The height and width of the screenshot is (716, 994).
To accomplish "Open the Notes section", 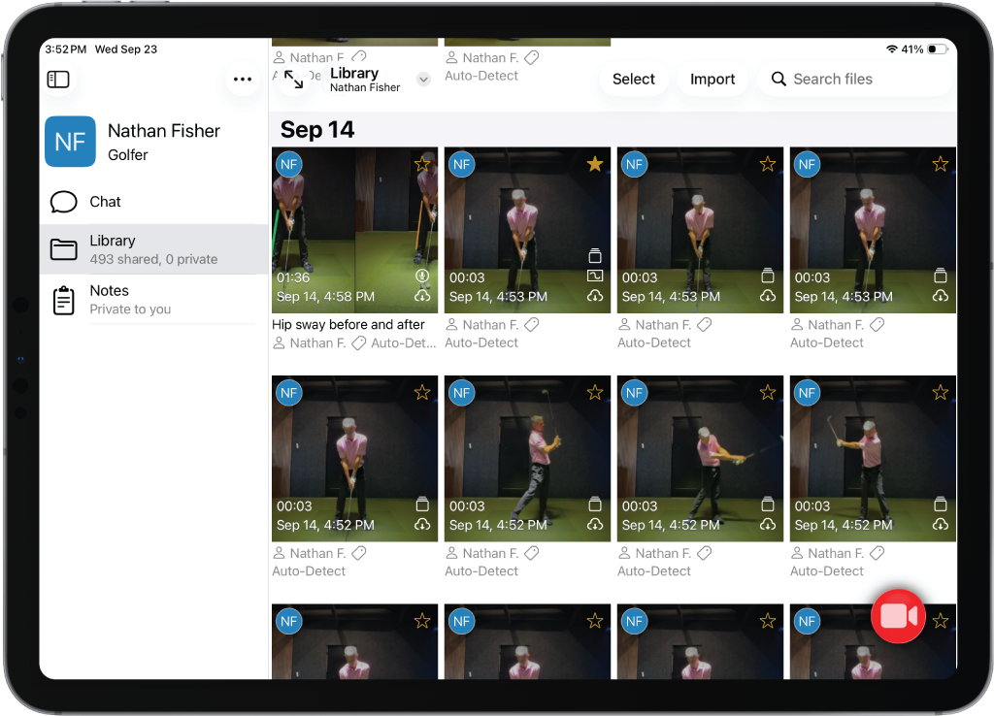I will 153,300.
